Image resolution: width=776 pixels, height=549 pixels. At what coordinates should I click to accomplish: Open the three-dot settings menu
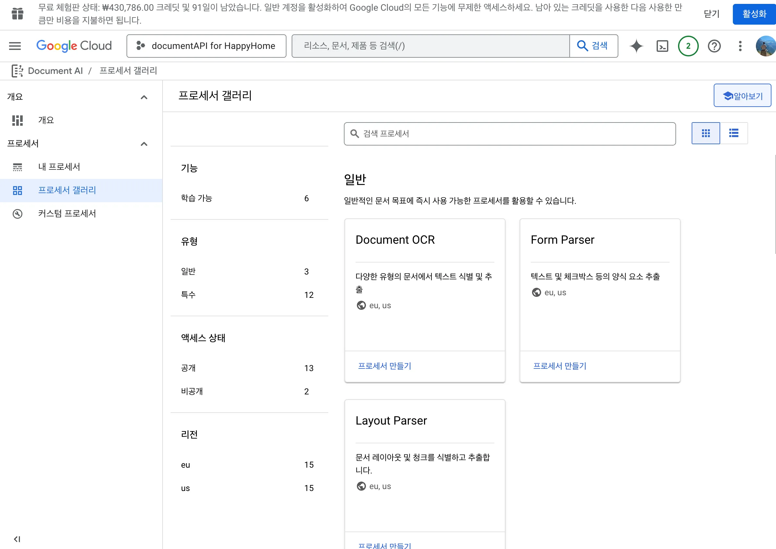tap(740, 46)
